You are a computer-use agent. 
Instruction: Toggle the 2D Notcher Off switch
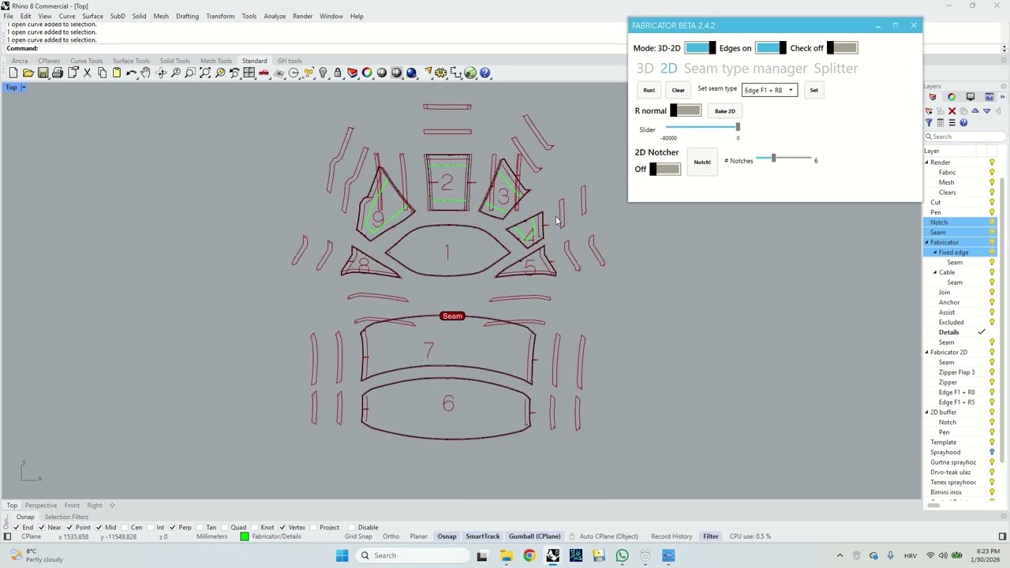click(x=664, y=169)
